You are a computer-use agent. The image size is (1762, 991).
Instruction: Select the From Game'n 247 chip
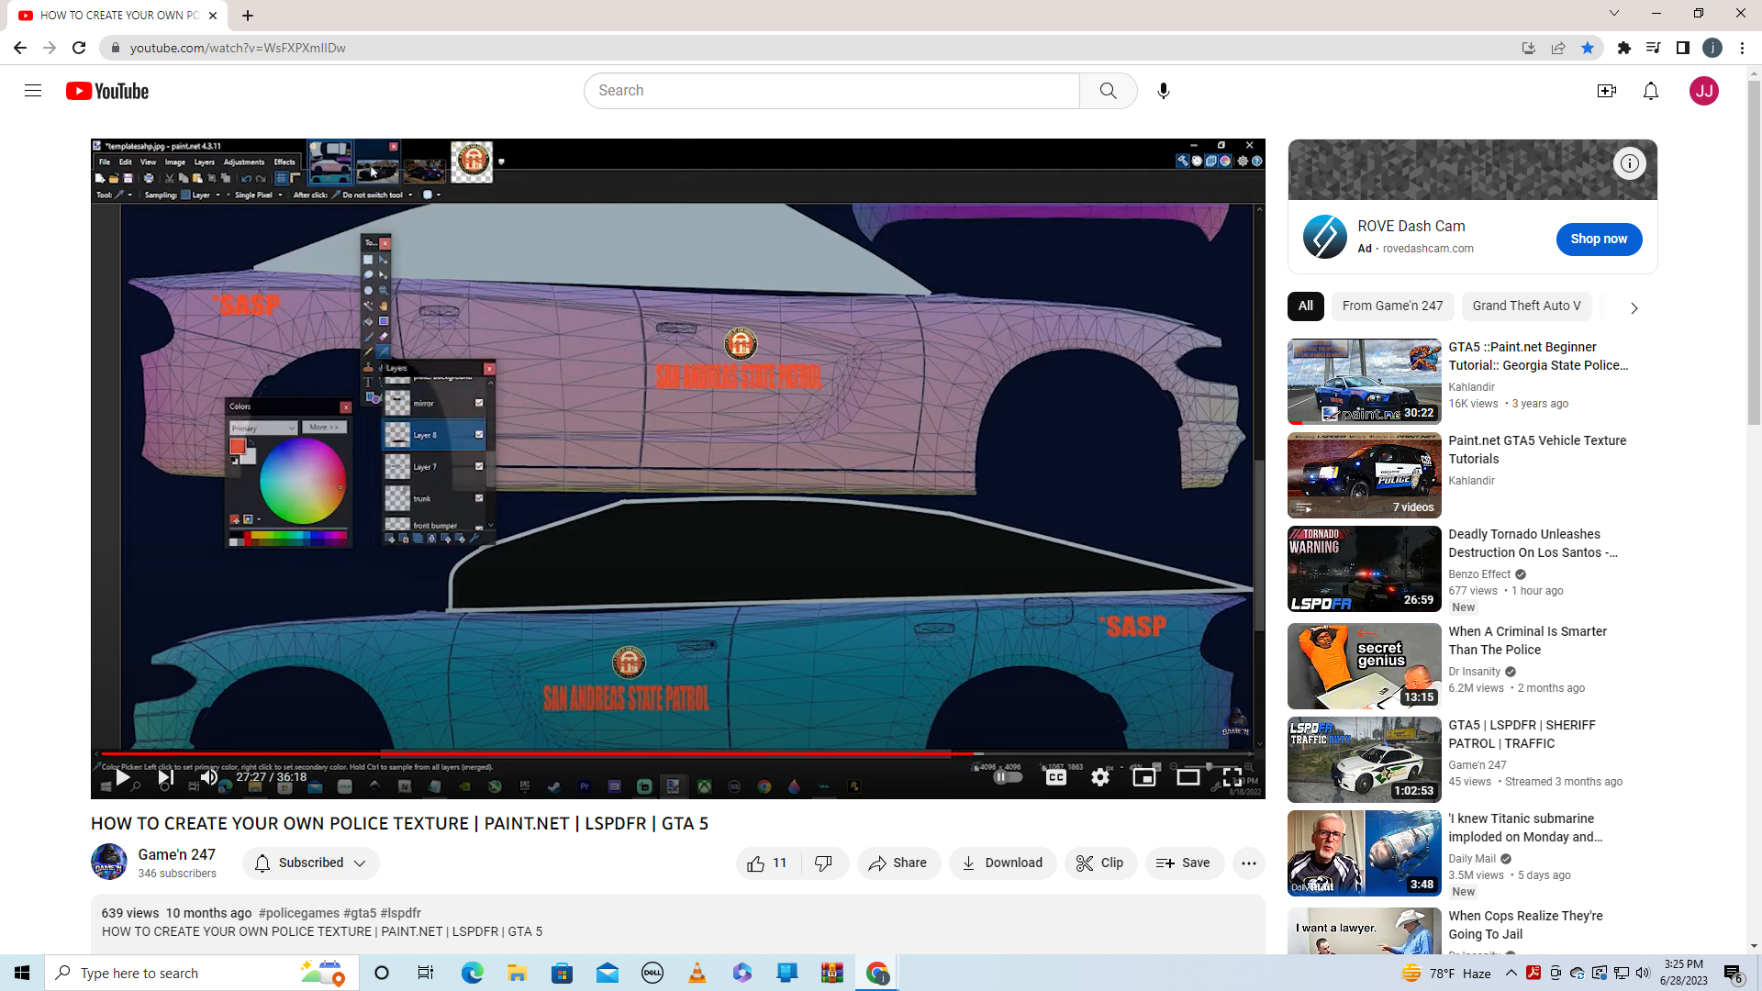(x=1392, y=306)
